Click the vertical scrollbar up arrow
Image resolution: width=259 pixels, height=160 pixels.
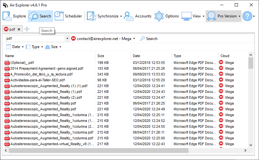point(251,55)
